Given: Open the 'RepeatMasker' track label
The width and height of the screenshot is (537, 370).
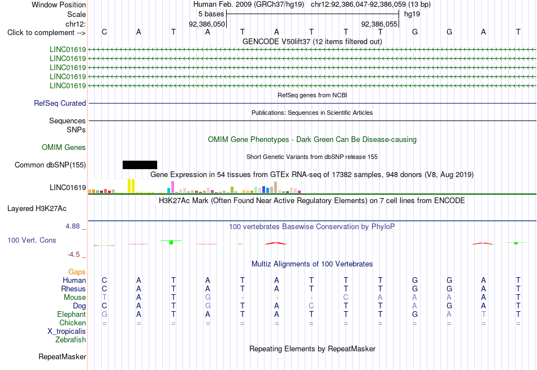Looking at the screenshot, I should point(62,356).
